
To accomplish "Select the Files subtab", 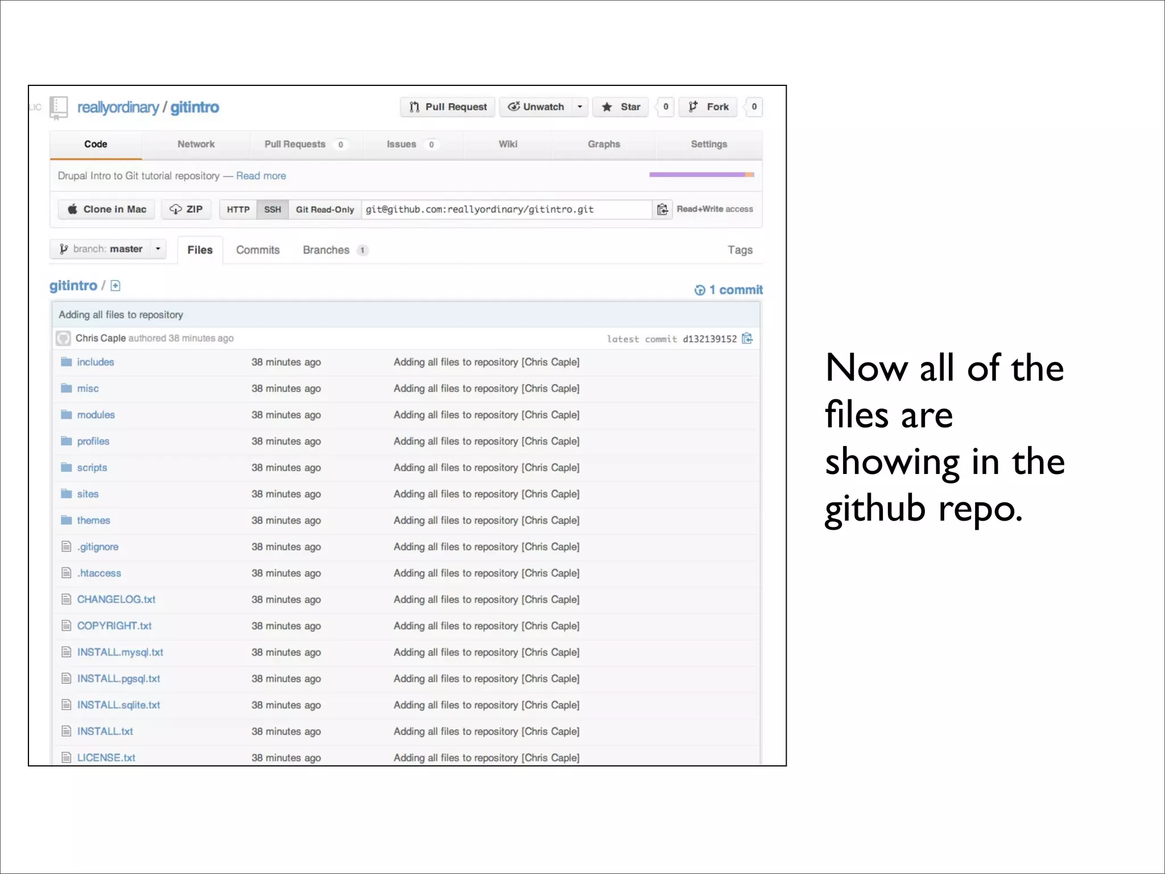I will click(x=200, y=250).
